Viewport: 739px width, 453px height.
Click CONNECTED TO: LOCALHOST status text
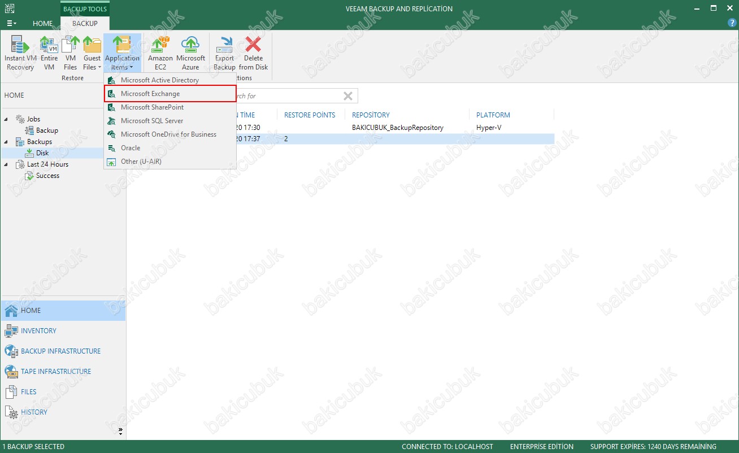(x=447, y=447)
